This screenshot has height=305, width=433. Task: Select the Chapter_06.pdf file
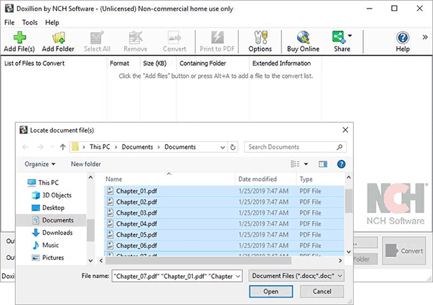224,245
